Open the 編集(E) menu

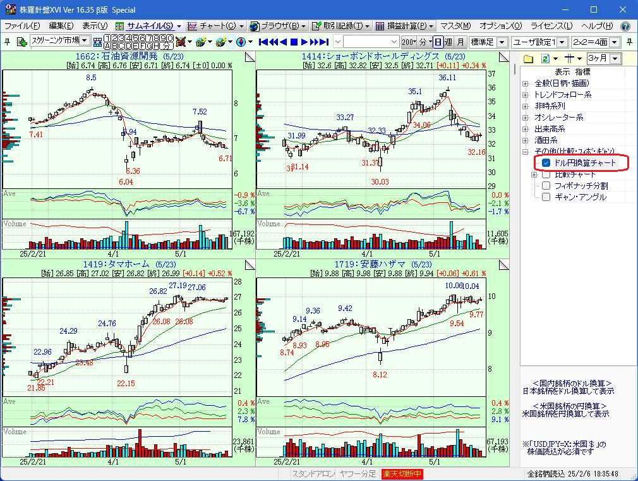(61, 26)
